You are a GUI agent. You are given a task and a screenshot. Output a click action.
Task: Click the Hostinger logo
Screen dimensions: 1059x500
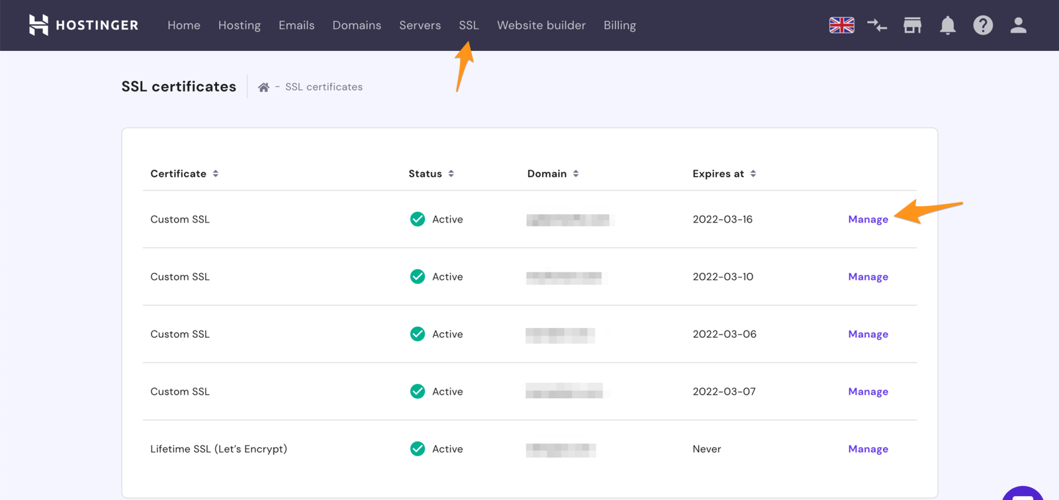tap(83, 25)
